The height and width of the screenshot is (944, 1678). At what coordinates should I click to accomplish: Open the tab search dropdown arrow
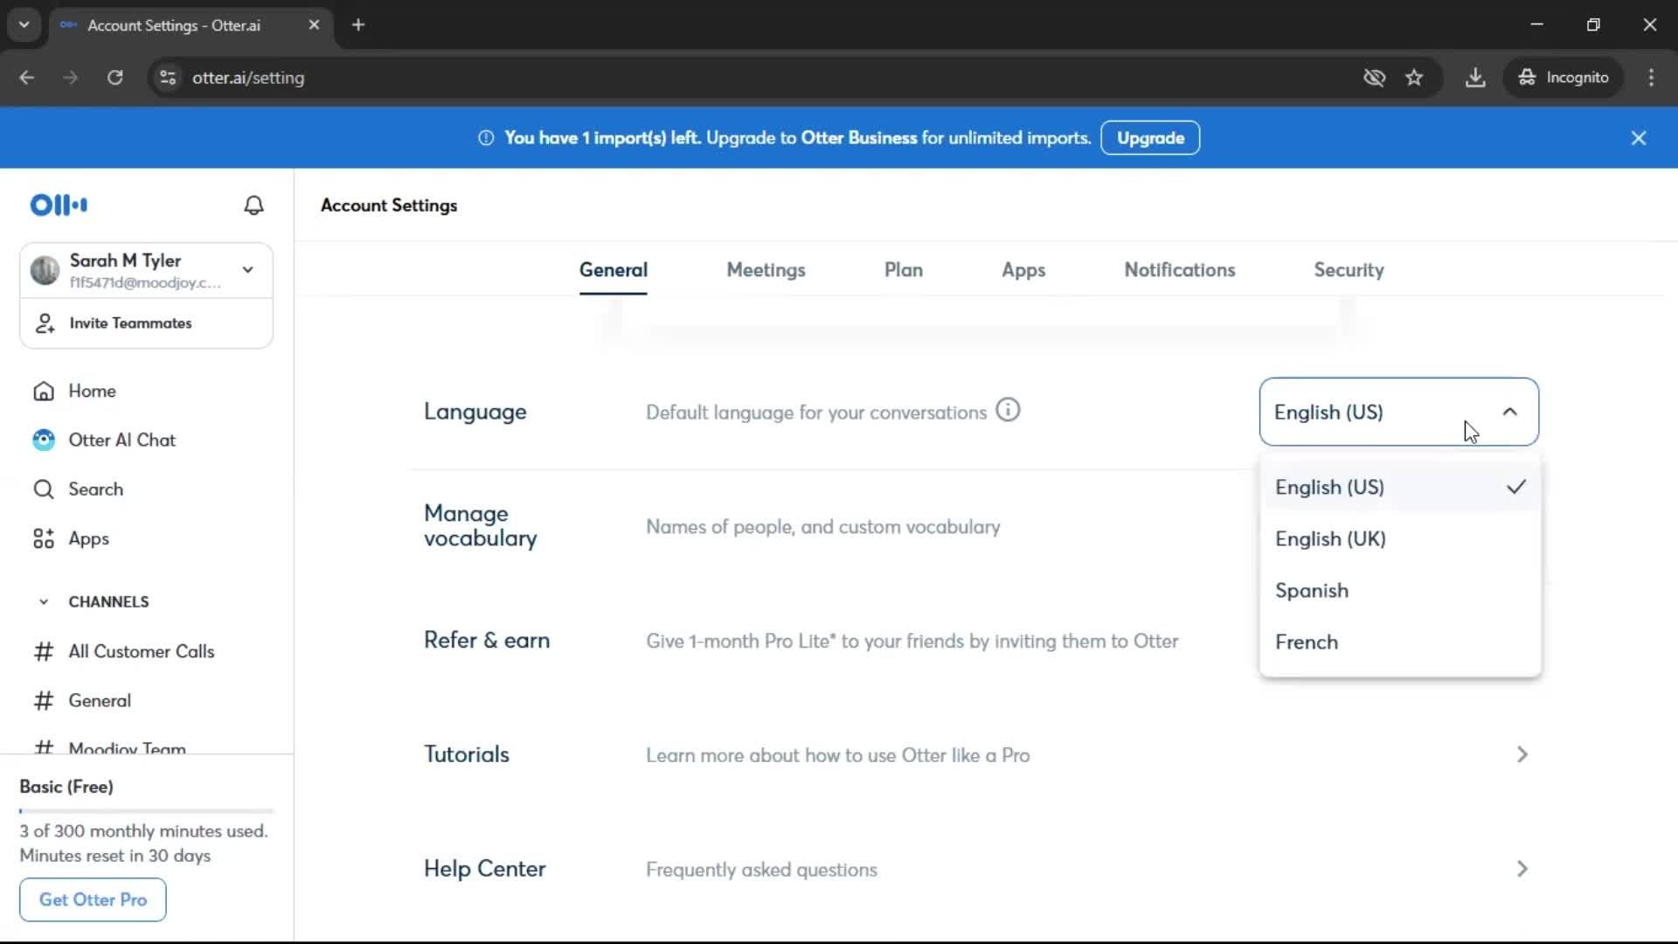24,25
